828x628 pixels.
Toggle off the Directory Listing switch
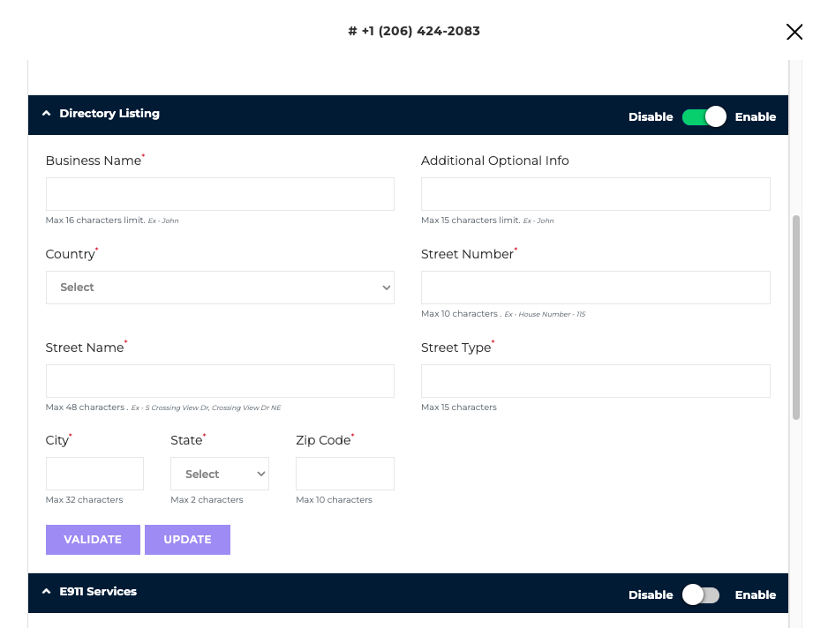coord(704,116)
